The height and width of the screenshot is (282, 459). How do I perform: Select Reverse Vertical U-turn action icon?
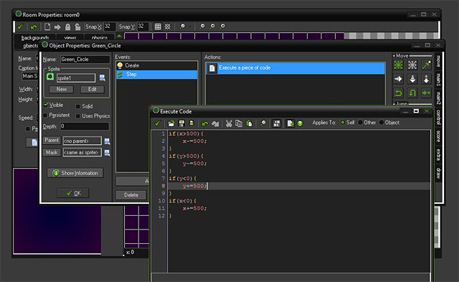[x=412, y=93]
